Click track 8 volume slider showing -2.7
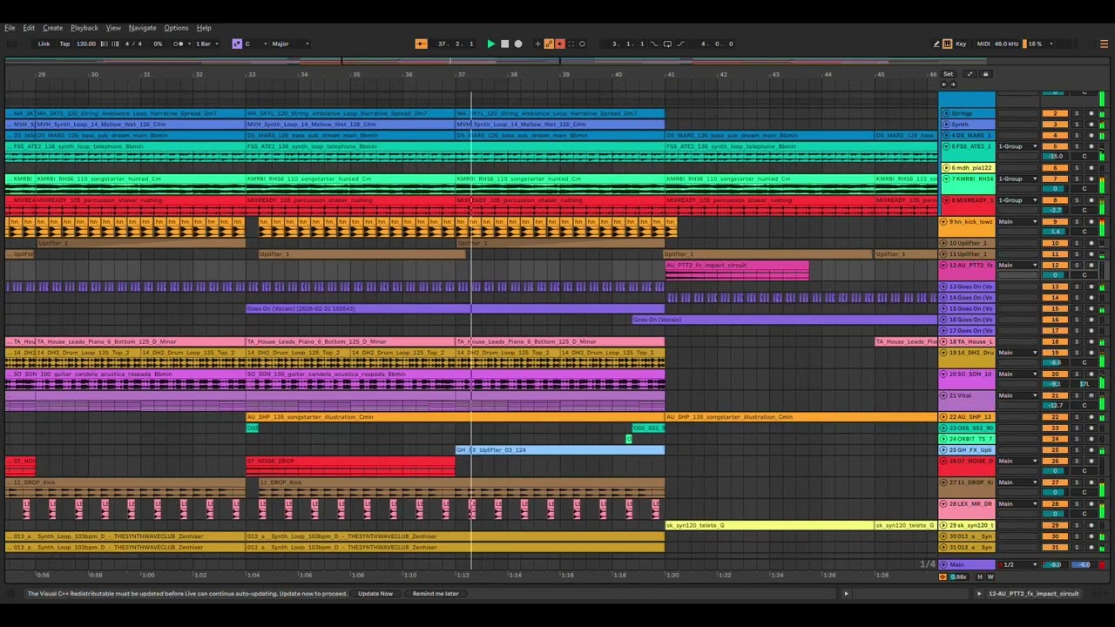This screenshot has width=1115, height=627. coord(1055,211)
